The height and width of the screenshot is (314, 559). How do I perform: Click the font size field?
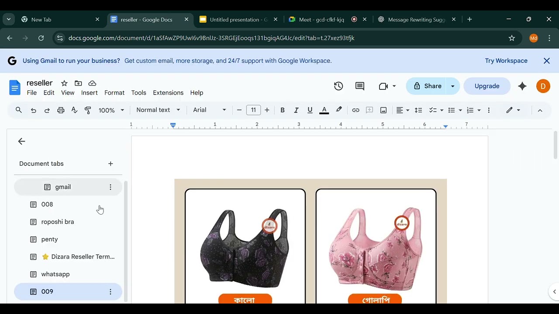point(253,110)
